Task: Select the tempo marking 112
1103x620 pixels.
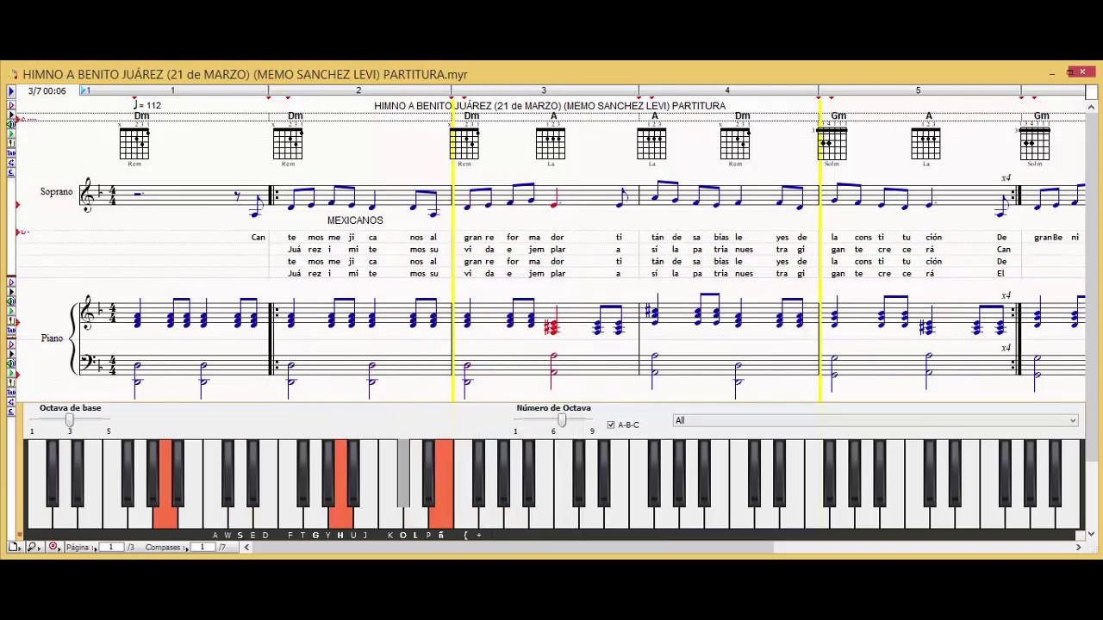Action: (147, 105)
